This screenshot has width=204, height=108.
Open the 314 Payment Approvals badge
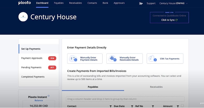tap(52, 58)
